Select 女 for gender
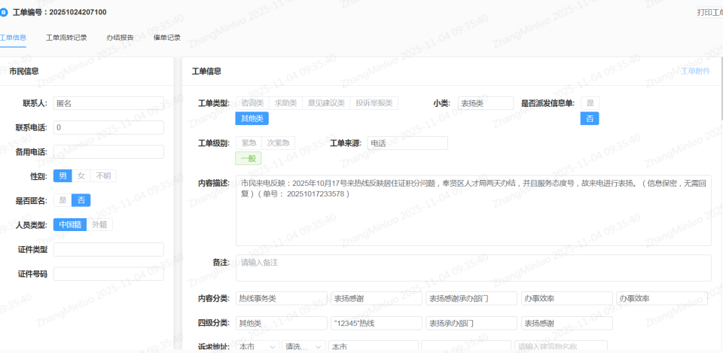 tap(81, 175)
